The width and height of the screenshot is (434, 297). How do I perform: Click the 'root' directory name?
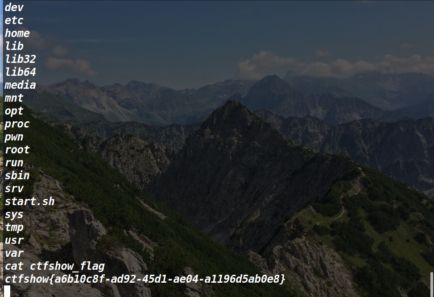click(x=17, y=150)
